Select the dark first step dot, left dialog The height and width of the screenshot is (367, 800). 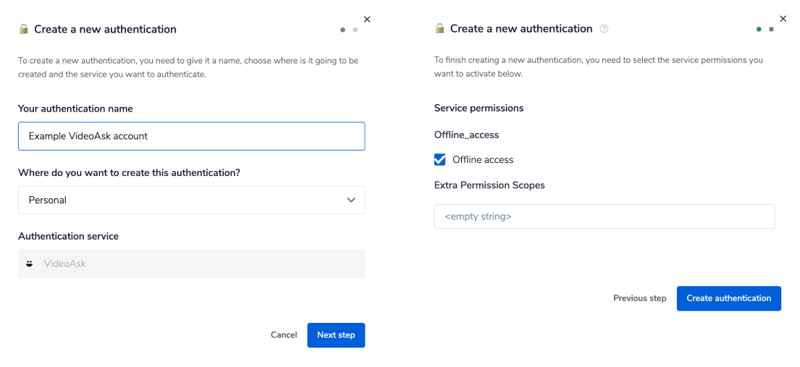click(343, 30)
